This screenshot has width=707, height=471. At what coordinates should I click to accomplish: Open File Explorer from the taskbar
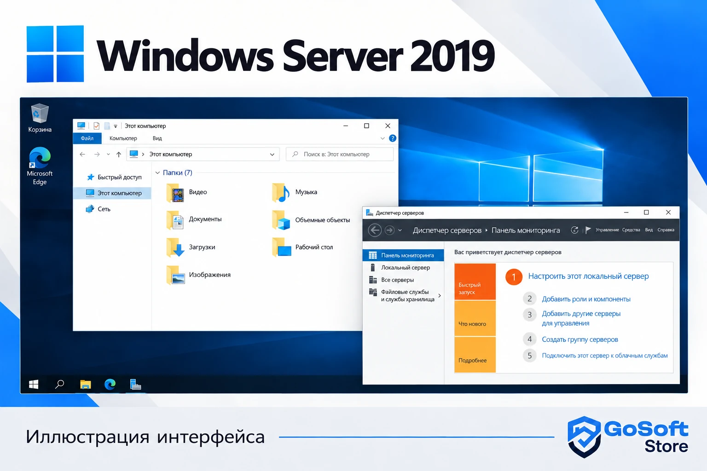click(x=86, y=384)
